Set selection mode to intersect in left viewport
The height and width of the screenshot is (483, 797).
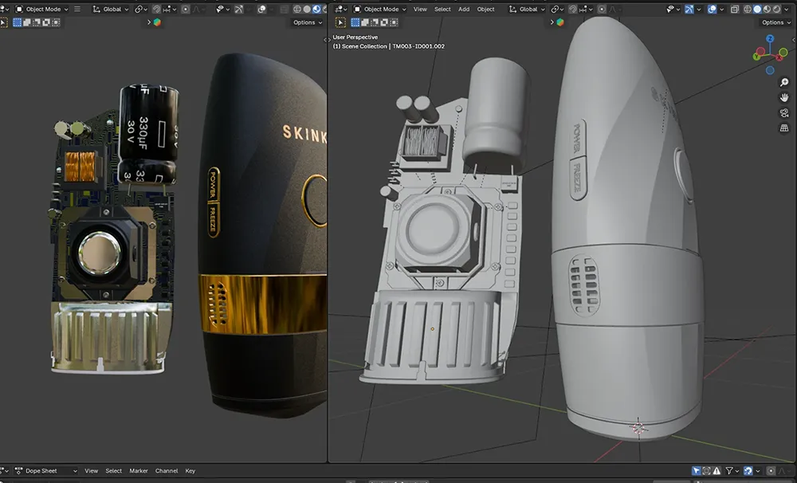[56, 22]
